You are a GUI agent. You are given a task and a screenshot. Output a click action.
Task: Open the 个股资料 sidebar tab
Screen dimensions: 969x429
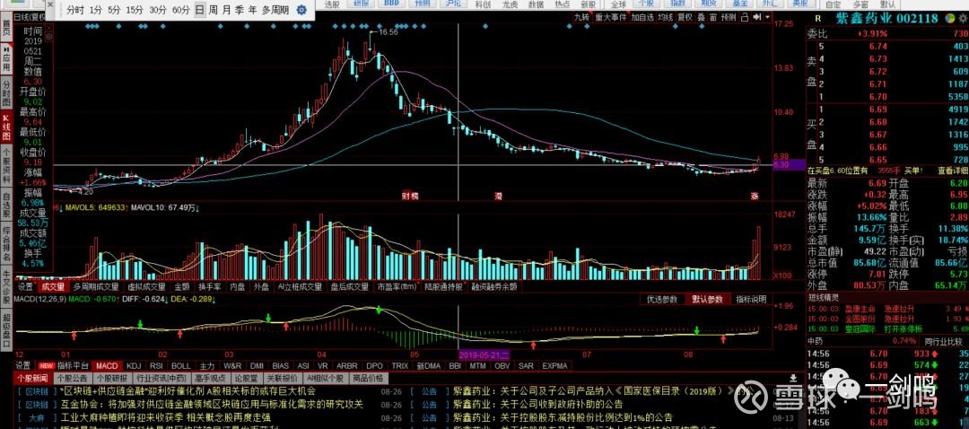[6, 165]
